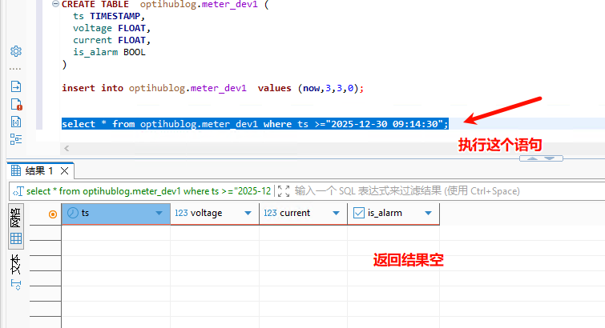Click the SQL filter expression input field
Image resolution: width=605 pixels, height=328 pixels.
tap(441, 191)
